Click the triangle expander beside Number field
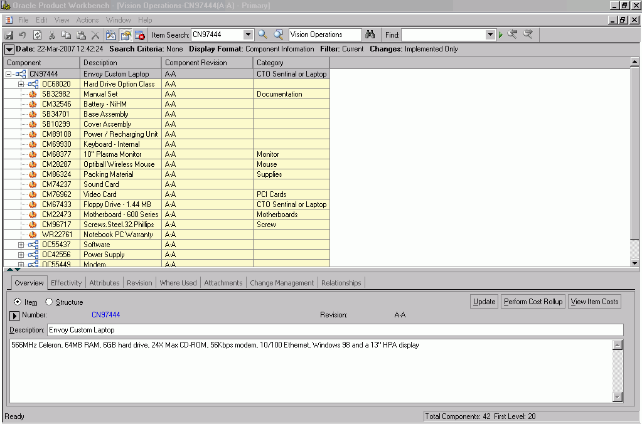Screen dimensions: 642x424 14,315
